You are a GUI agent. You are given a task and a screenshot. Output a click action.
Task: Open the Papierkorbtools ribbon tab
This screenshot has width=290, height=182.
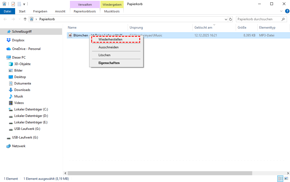[x=85, y=11]
